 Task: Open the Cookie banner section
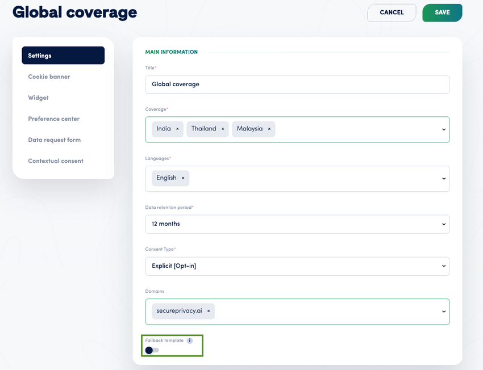(49, 77)
